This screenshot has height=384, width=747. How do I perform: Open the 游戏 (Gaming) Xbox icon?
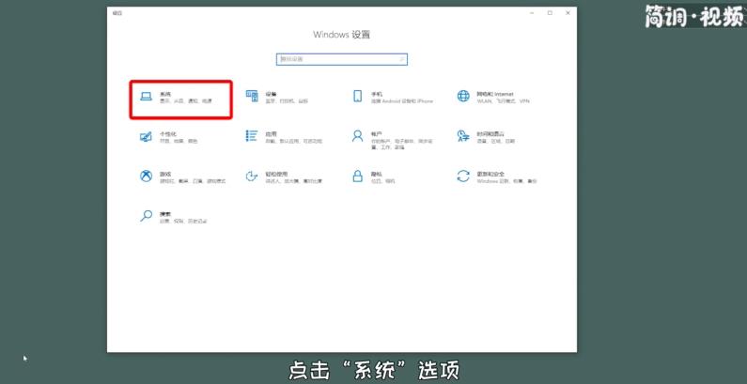pyautogui.click(x=146, y=177)
